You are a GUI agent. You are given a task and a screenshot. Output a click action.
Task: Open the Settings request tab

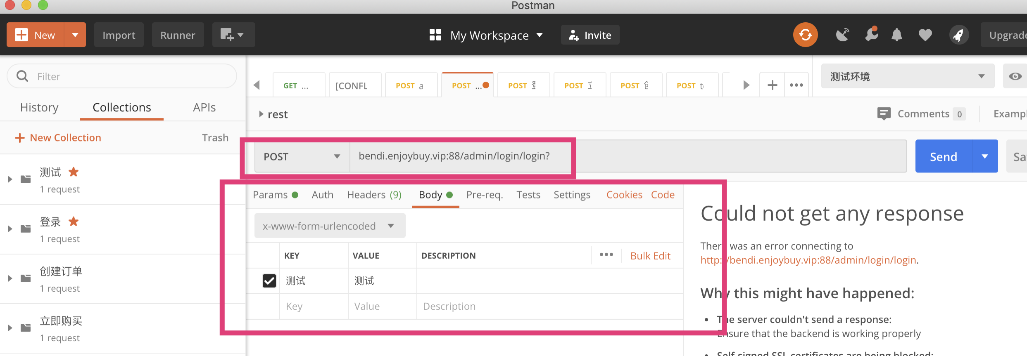click(x=572, y=195)
